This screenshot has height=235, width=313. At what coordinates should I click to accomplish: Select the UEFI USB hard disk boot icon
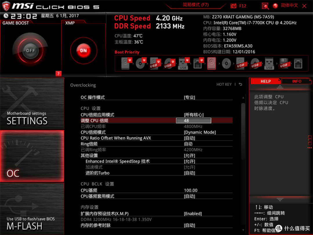pyautogui.click(x=155, y=63)
